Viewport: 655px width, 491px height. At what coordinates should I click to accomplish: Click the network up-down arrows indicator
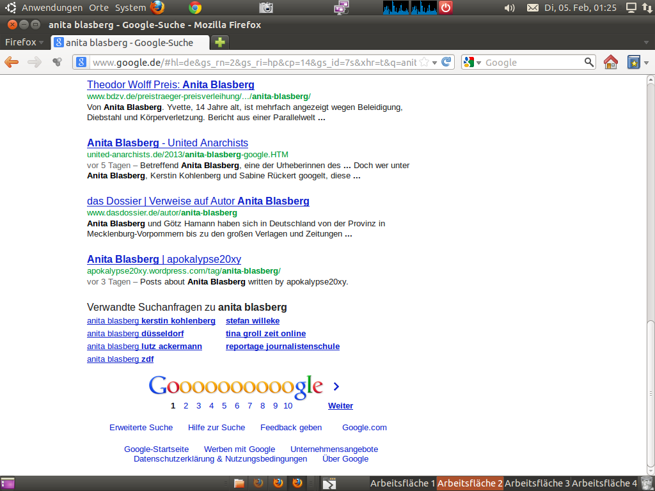click(647, 8)
